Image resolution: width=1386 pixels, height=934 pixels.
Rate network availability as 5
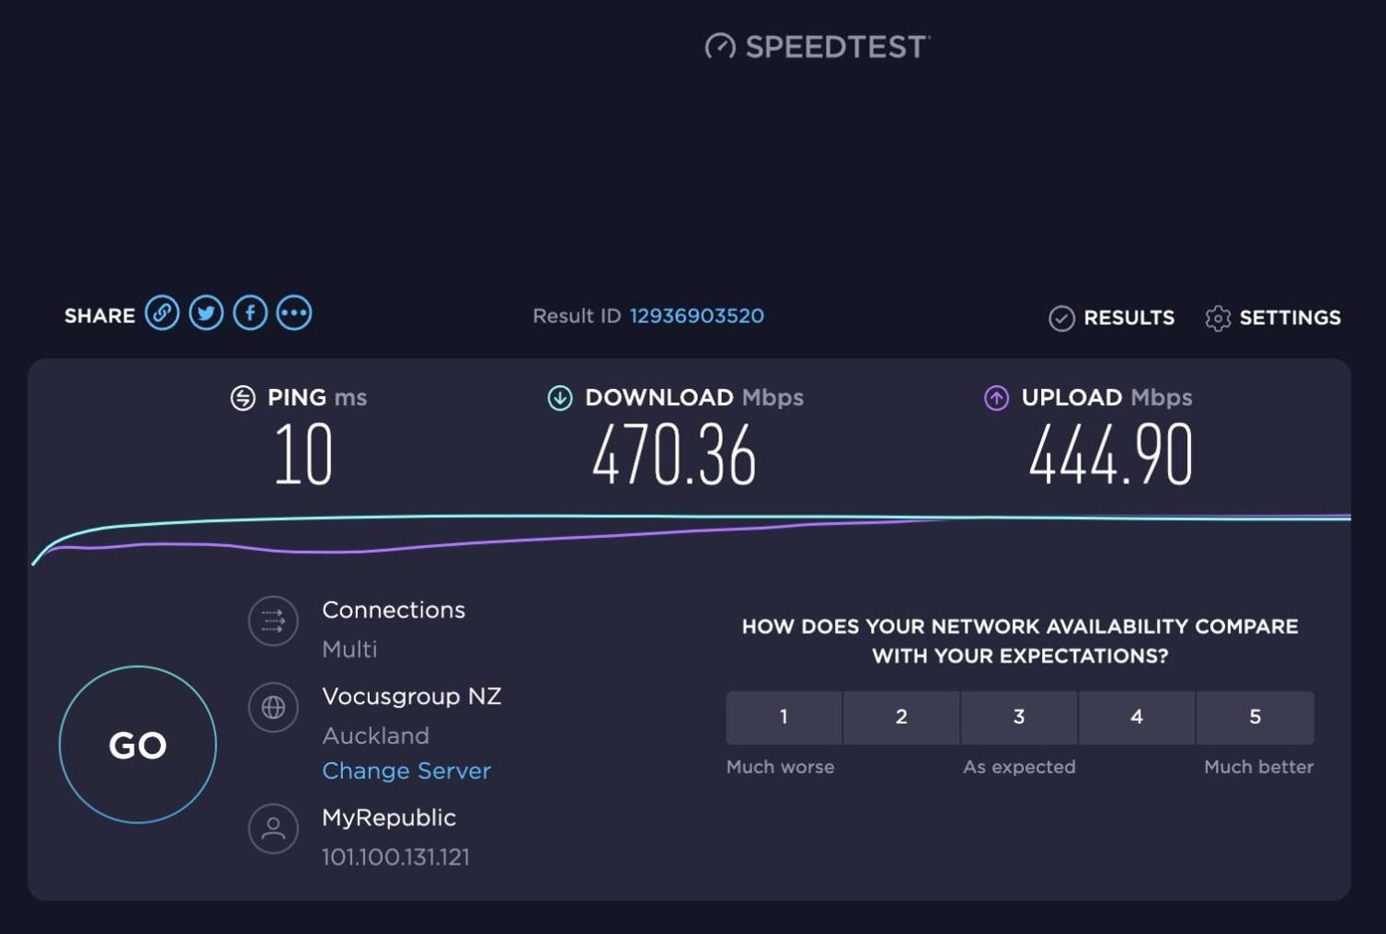(1255, 718)
